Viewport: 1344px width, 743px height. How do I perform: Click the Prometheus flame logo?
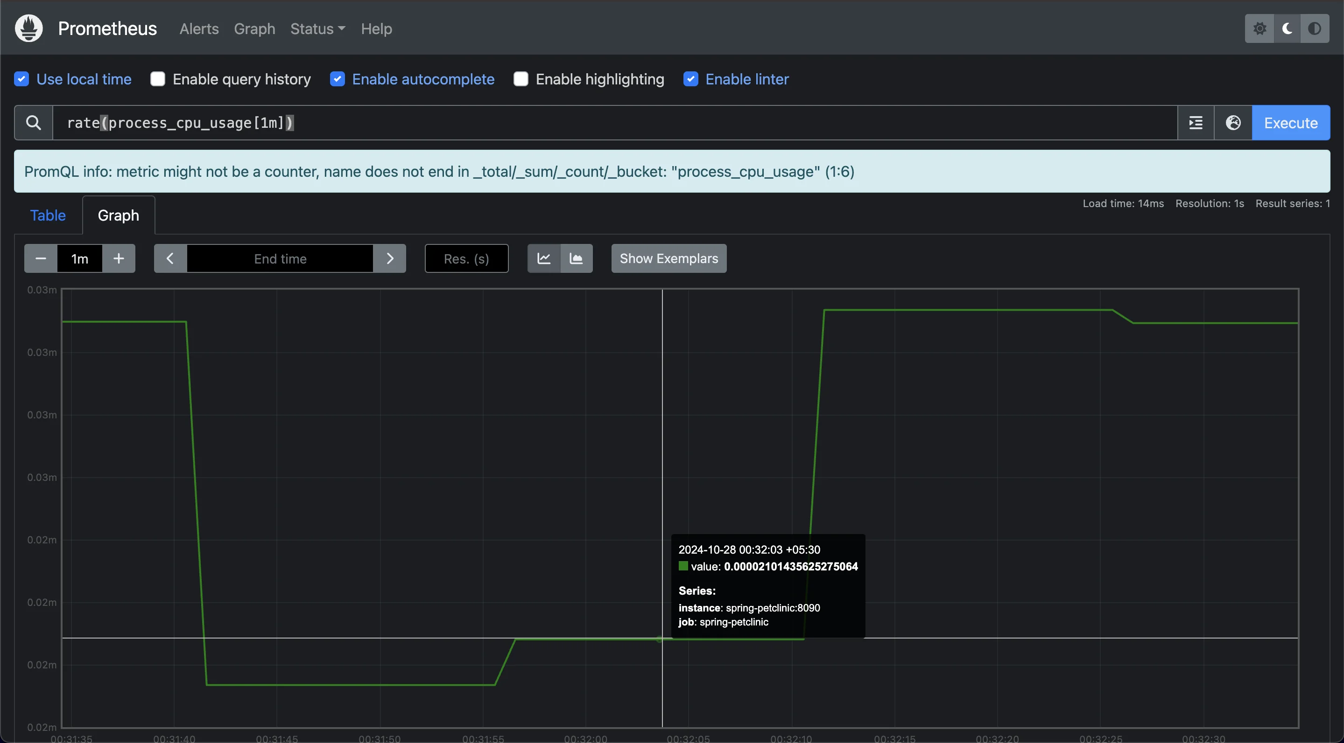(x=28, y=28)
